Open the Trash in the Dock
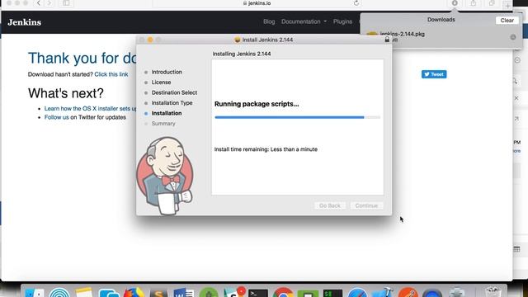 pos(493,291)
